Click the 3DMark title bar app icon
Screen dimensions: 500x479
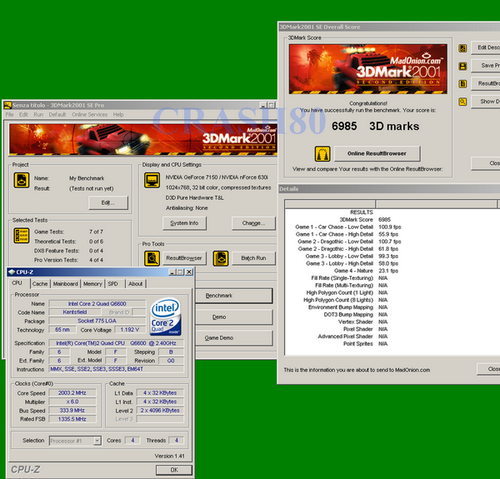(x=7, y=105)
